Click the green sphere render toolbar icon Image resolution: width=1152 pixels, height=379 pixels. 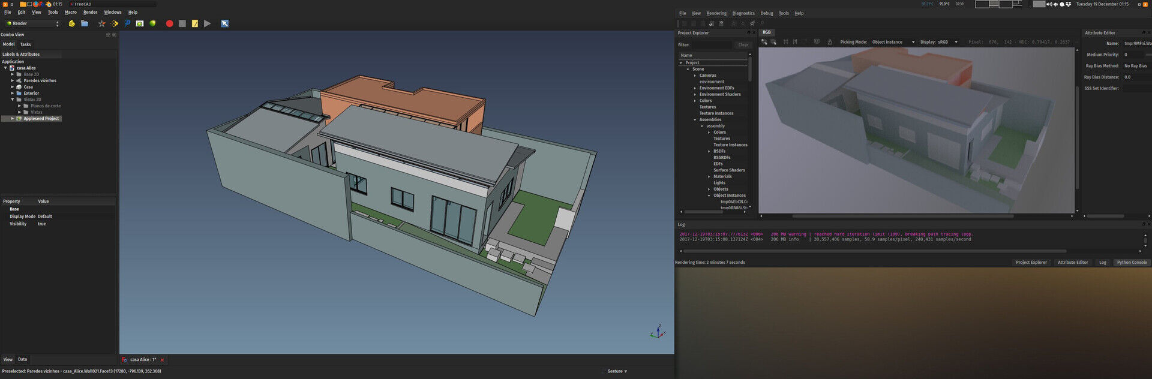[x=152, y=23]
